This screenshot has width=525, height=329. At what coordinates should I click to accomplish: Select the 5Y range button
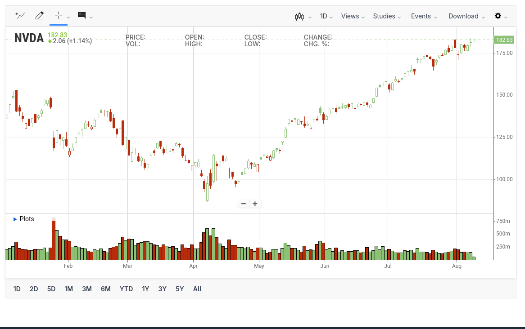click(180, 289)
